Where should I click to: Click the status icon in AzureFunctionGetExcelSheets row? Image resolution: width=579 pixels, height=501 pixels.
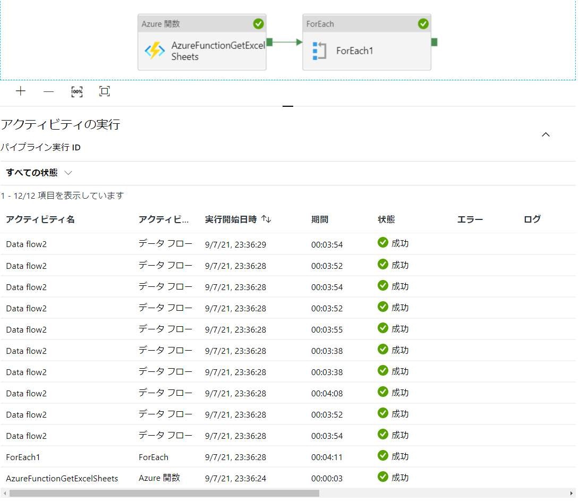point(383,477)
